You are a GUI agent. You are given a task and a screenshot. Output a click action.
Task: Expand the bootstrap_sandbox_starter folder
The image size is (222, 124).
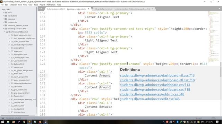(3, 25)
